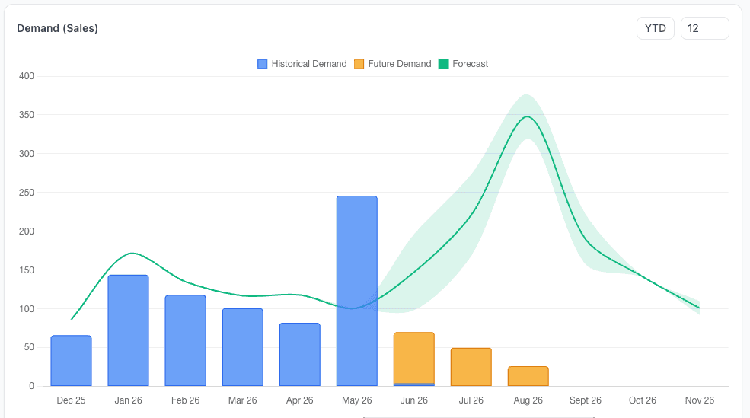Click the Demand (Sales) title
Image resolution: width=750 pixels, height=418 pixels.
coord(57,28)
